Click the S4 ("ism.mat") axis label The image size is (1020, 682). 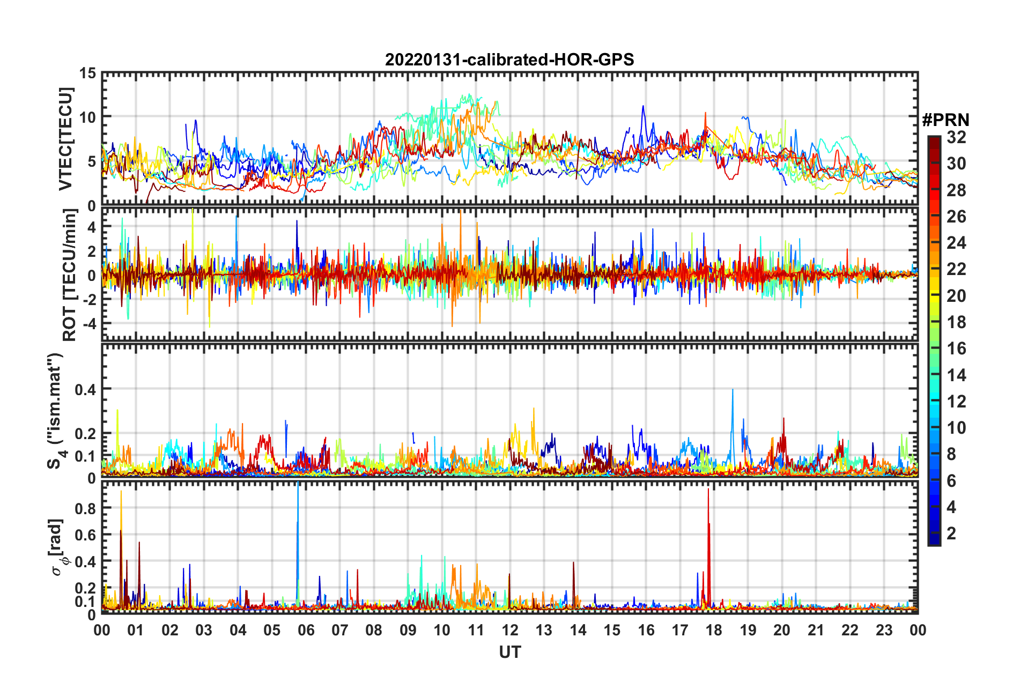click(56, 411)
